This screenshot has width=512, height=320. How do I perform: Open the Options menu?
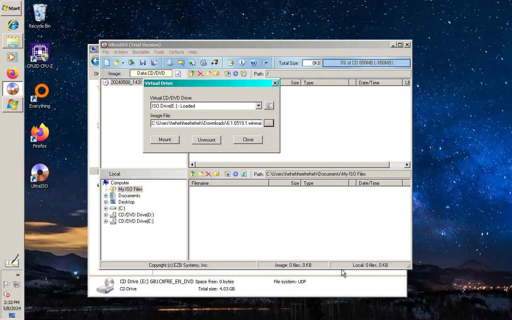(x=176, y=52)
